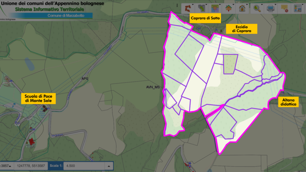
Task: Click the ECO house icon
Action: [228, 8]
